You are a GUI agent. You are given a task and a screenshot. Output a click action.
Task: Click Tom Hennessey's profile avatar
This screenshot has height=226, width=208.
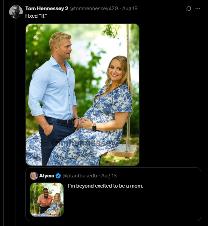pos(16,12)
